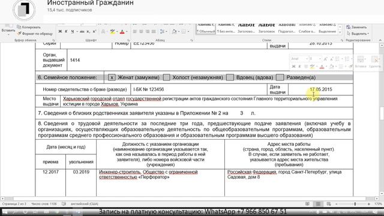Toggle the Женат (замужем) checkbox
This screenshot has width=384, height=216.
click(x=112, y=77)
